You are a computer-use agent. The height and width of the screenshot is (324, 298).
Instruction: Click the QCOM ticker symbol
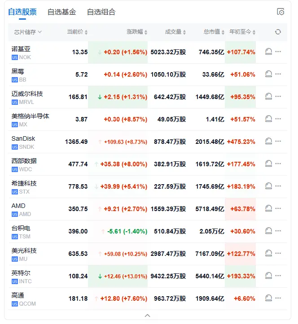pyautogui.click(x=27, y=304)
